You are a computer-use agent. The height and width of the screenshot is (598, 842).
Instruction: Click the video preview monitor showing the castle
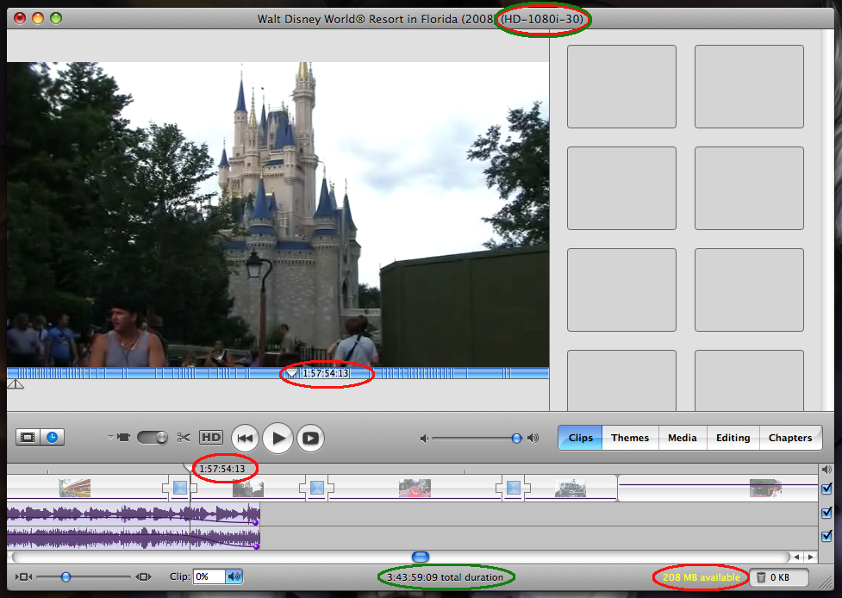[278, 215]
